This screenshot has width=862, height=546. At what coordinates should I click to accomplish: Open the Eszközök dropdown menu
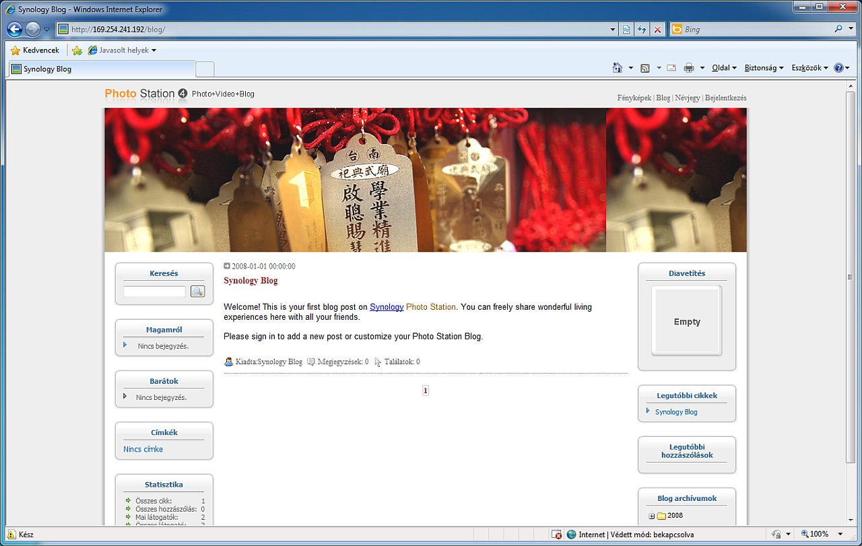(x=809, y=68)
